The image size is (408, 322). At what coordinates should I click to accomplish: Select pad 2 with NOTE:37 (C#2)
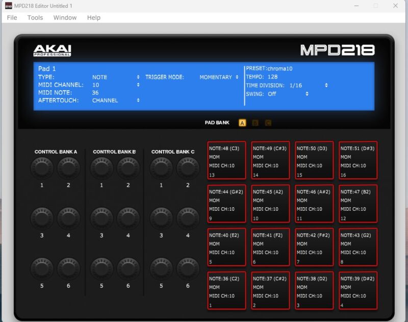pyautogui.click(x=270, y=290)
